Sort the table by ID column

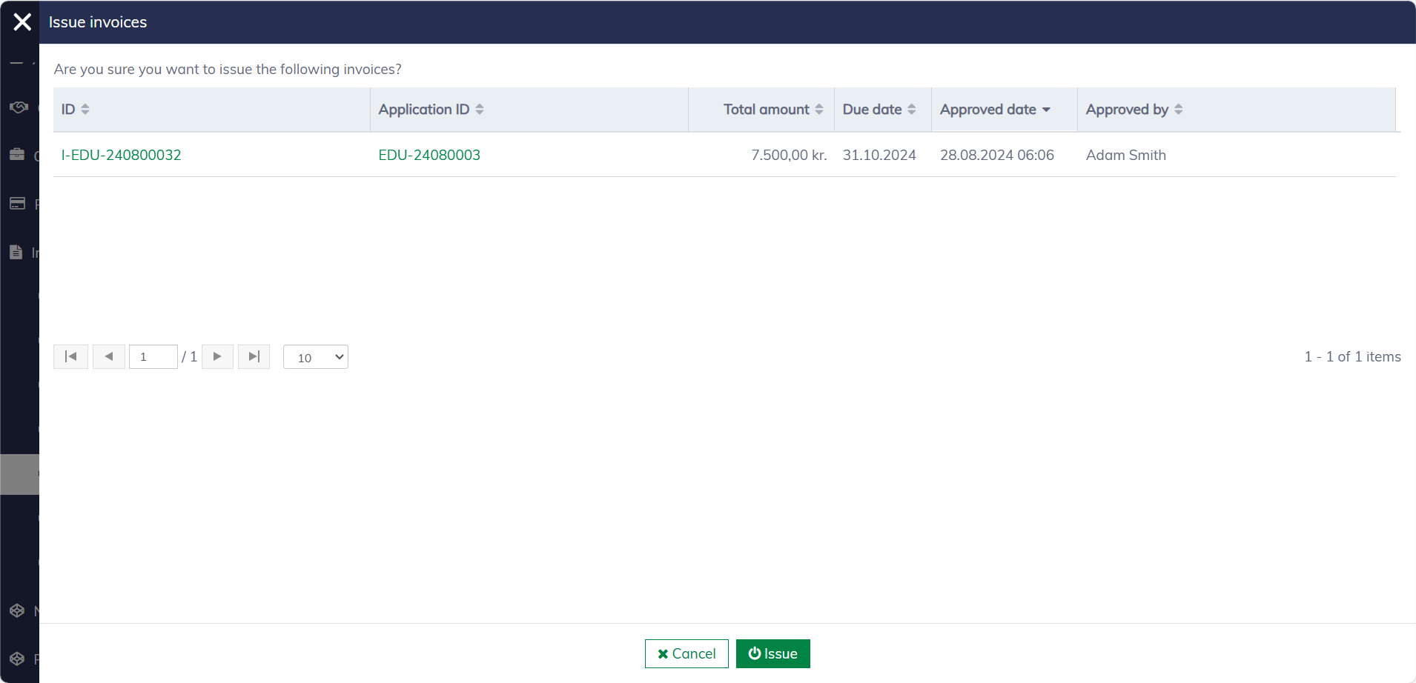pos(75,110)
